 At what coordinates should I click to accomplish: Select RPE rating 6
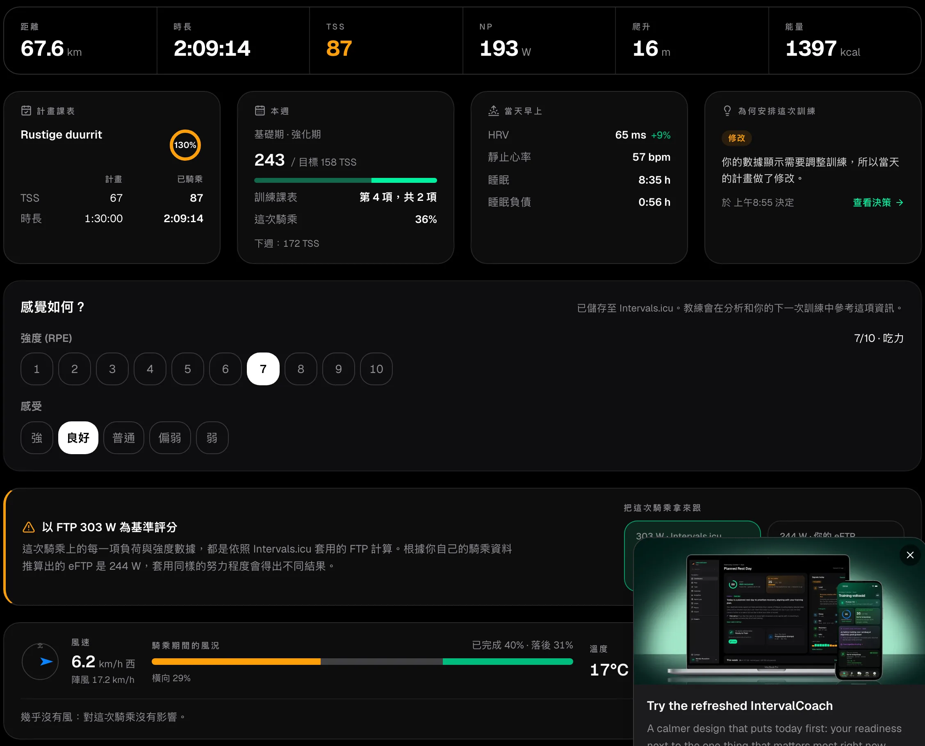pos(225,369)
